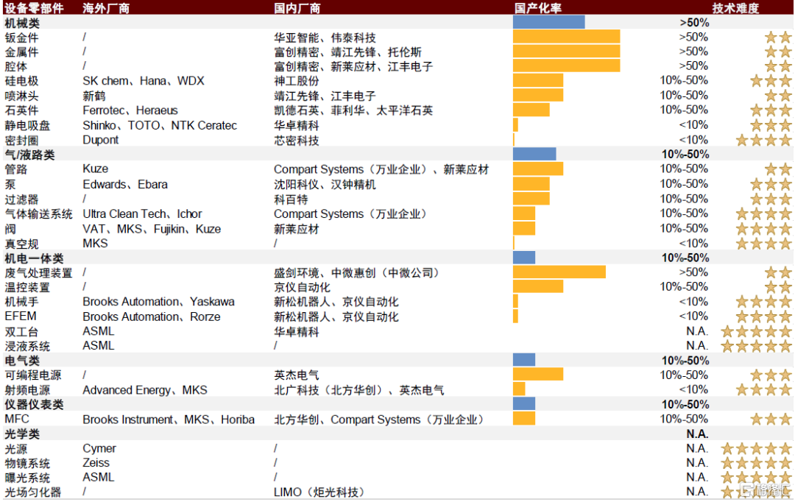Select the 废气处理装置 row label
795x502 pixels.
coord(38,273)
